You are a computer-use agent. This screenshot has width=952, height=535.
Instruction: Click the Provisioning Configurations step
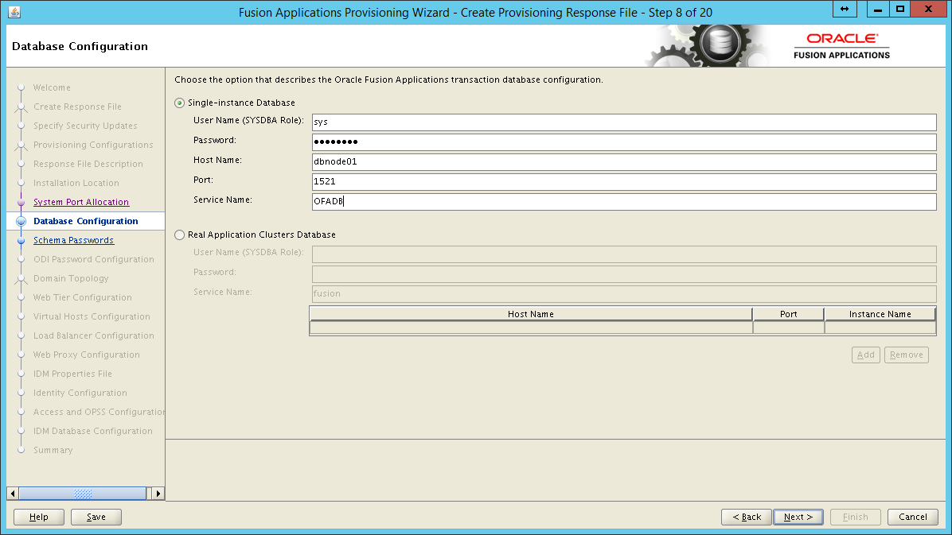coord(93,145)
